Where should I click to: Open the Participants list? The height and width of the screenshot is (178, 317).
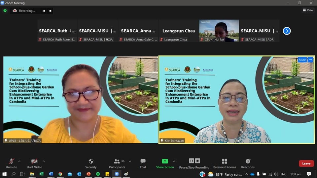117,163
